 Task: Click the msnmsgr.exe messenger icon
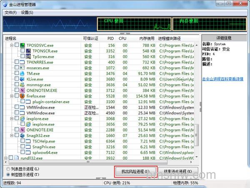click(x=22, y=85)
